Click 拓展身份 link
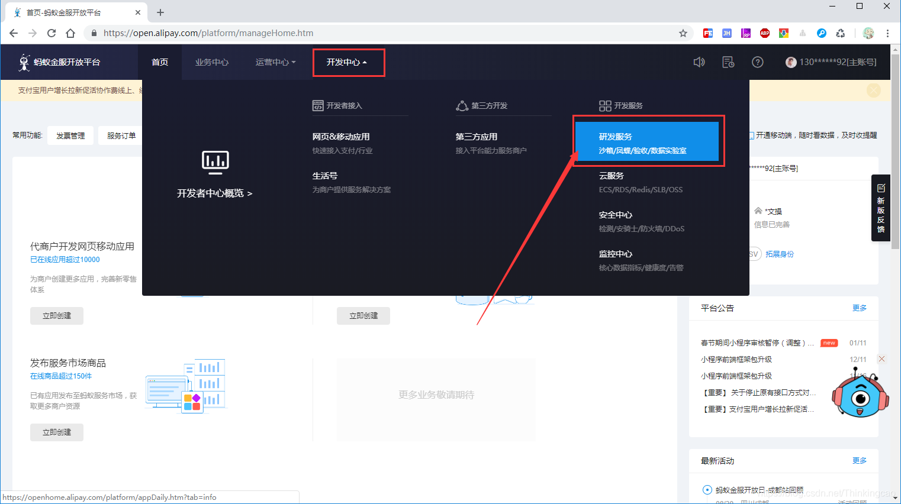Image resolution: width=901 pixels, height=504 pixels. 780,254
